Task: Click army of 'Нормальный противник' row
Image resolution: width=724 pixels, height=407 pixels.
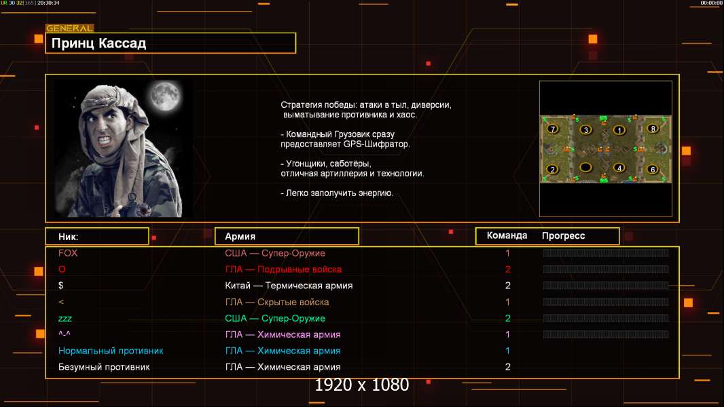Action: [283, 351]
